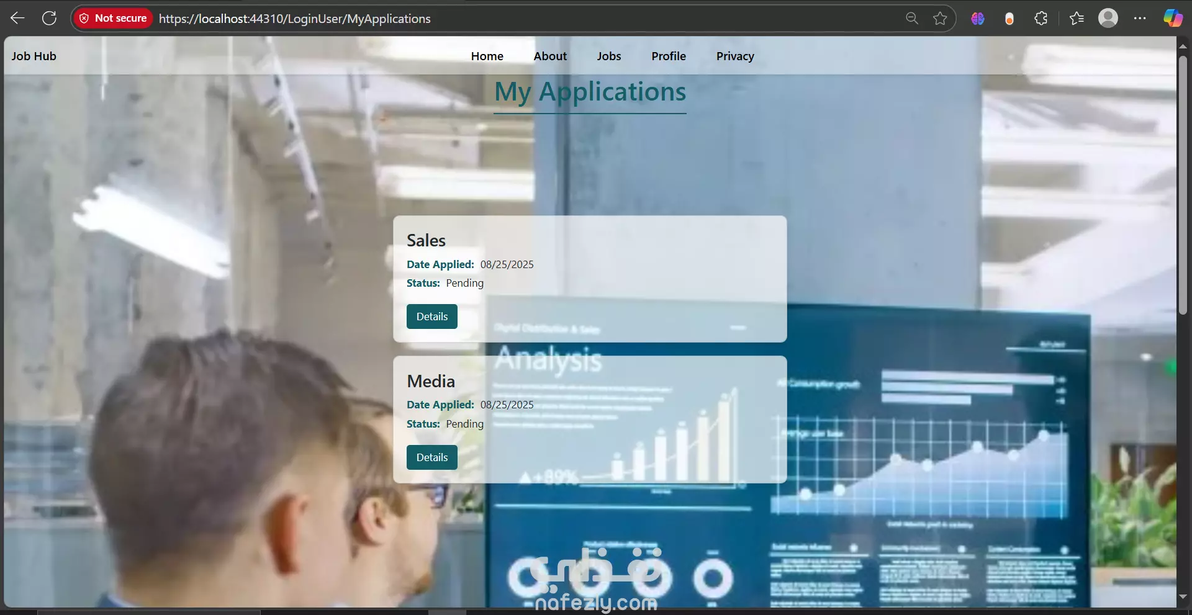The width and height of the screenshot is (1192, 615).
Task: Go to the Jobs section in navbar
Action: (x=609, y=56)
